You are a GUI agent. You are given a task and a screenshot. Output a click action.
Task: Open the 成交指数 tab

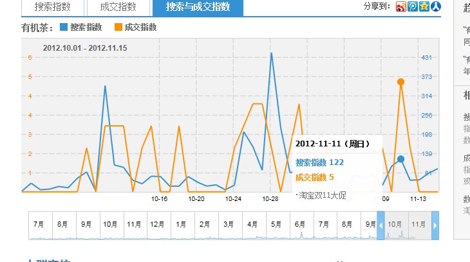click(118, 7)
